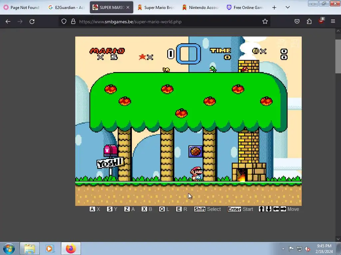Open the Firefox hamburger menu

[x=333, y=21]
